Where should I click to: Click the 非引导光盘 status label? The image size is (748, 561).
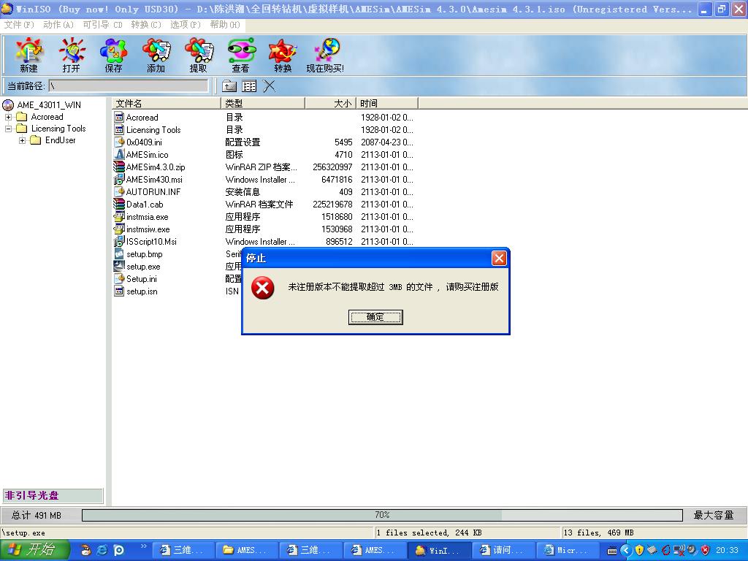(52, 496)
